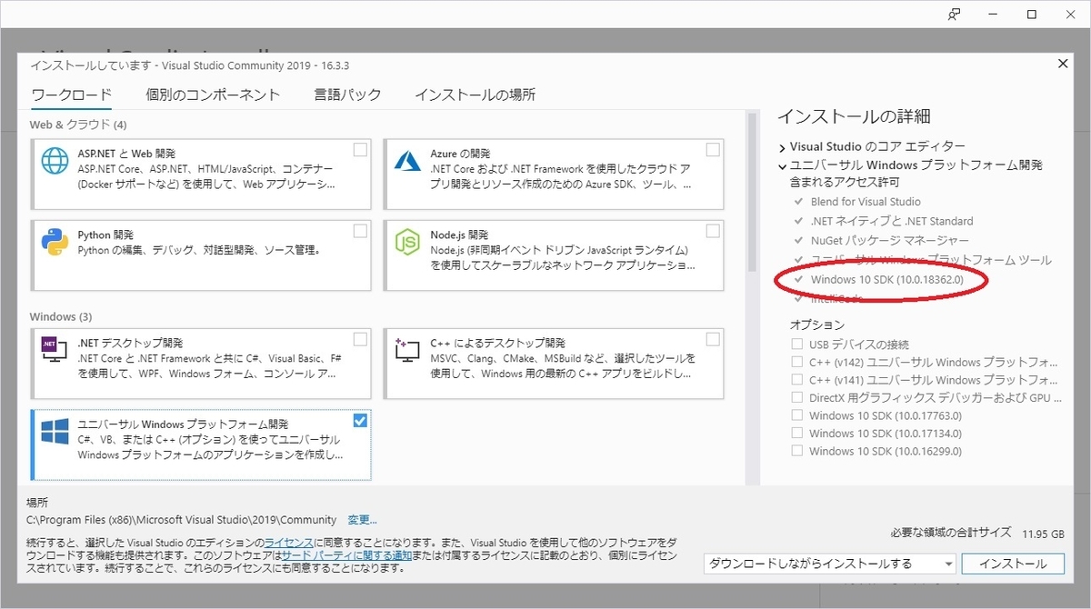
Task: Enable Windows 10 SDK (10.0.17134.0) option
Action: [797, 433]
